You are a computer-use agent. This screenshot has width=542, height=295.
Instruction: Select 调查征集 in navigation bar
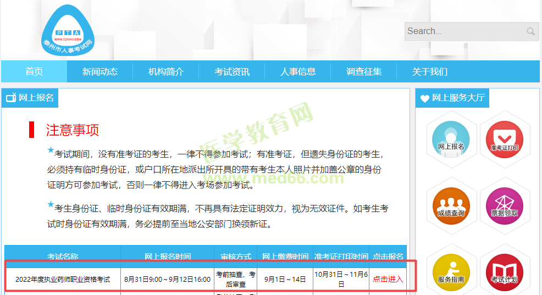point(364,71)
